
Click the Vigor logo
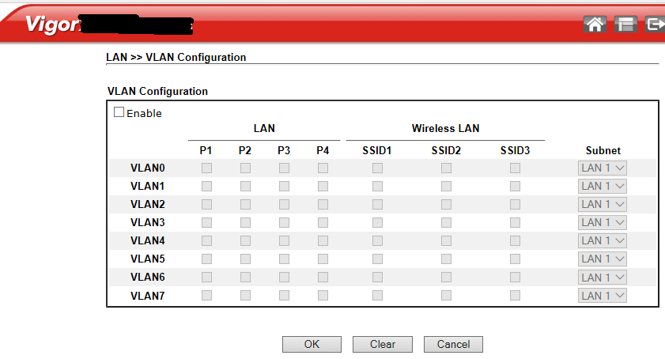(x=53, y=24)
